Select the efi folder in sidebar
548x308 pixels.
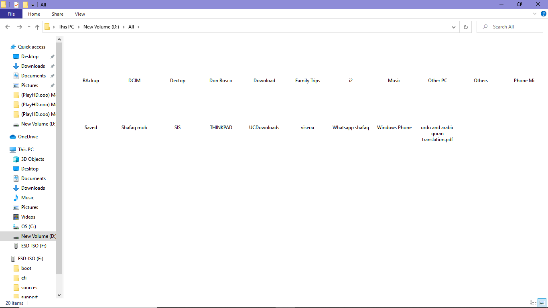[x=24, y=278]
